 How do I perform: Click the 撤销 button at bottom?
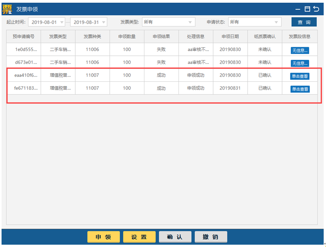coord(211,237)
